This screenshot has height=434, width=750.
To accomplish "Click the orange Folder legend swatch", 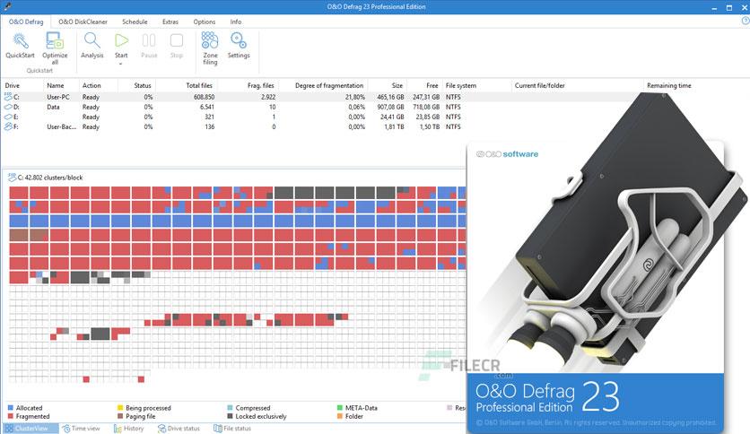I will pos(340,416).
